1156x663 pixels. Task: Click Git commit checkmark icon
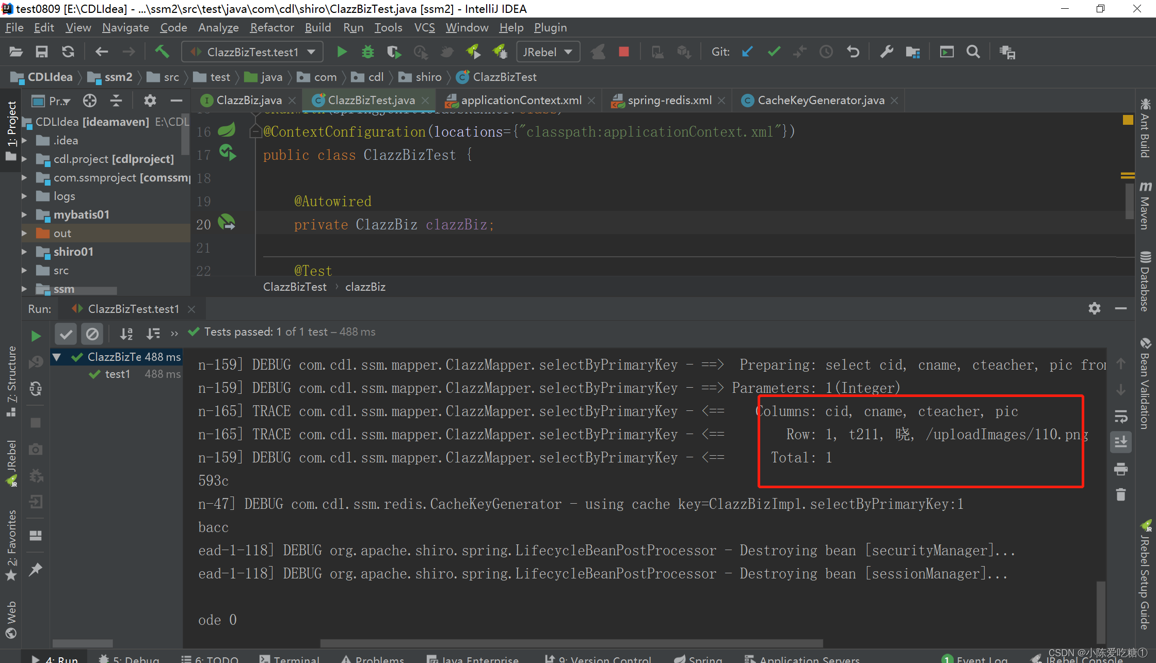coord(774,52)
